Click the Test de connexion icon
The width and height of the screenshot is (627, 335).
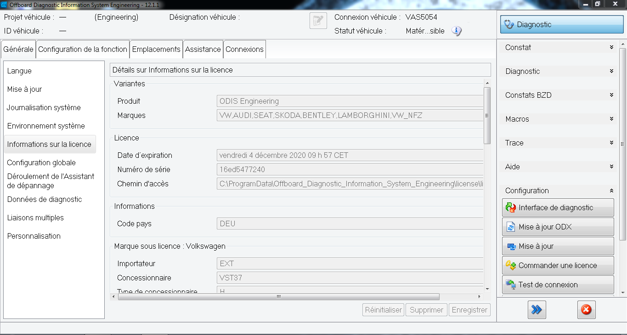point(511,285)
